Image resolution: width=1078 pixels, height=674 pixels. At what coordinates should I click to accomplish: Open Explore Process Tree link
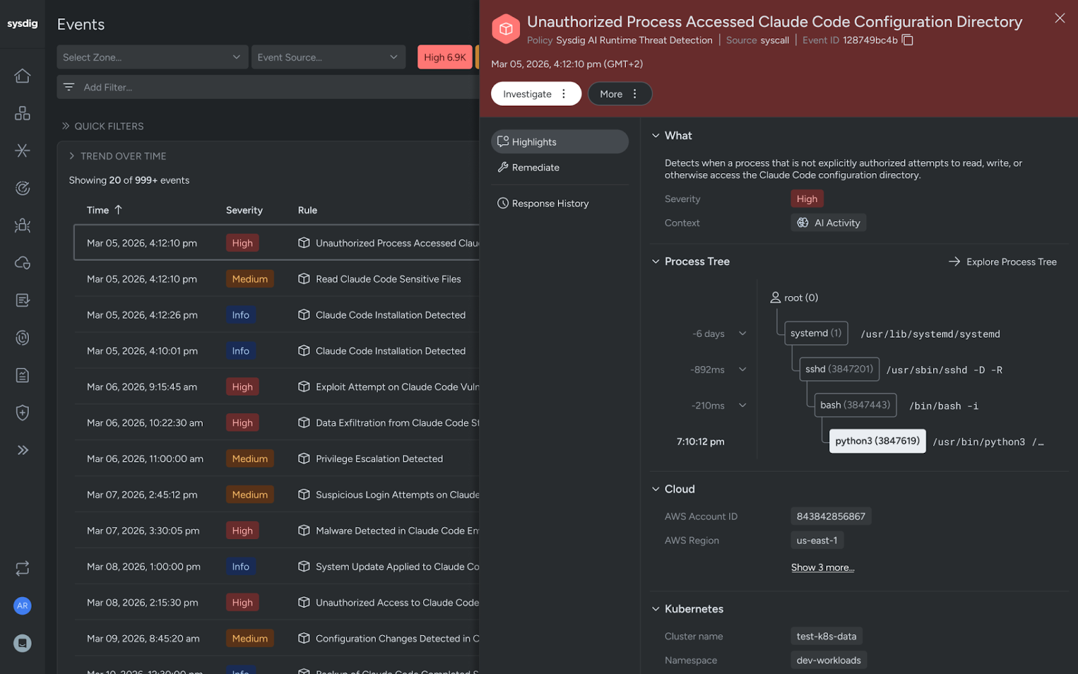pos(1003,262)
